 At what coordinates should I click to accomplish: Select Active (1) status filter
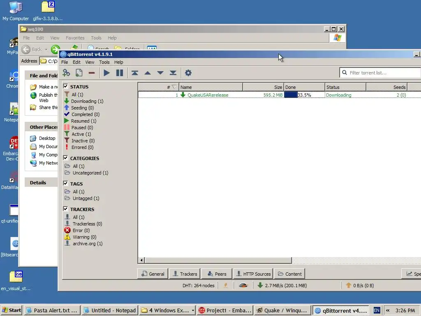pyautogui.click(x=78, y=134)
